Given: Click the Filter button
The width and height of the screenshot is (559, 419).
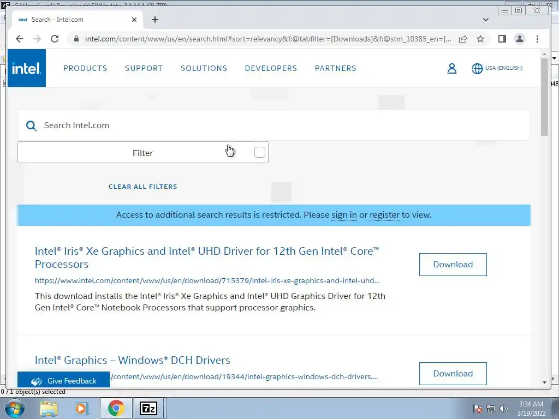Looking at the screenshot, I should click(142, 153).
